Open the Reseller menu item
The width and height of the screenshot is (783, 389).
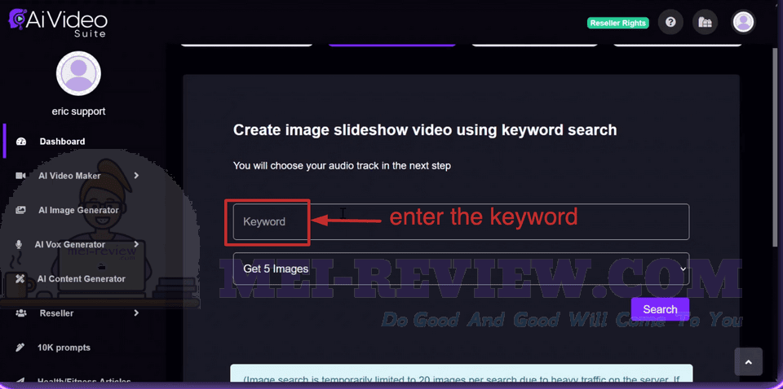pos(56,313)
